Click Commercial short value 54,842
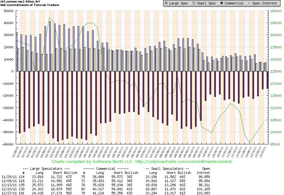 (x=117, y=189)
